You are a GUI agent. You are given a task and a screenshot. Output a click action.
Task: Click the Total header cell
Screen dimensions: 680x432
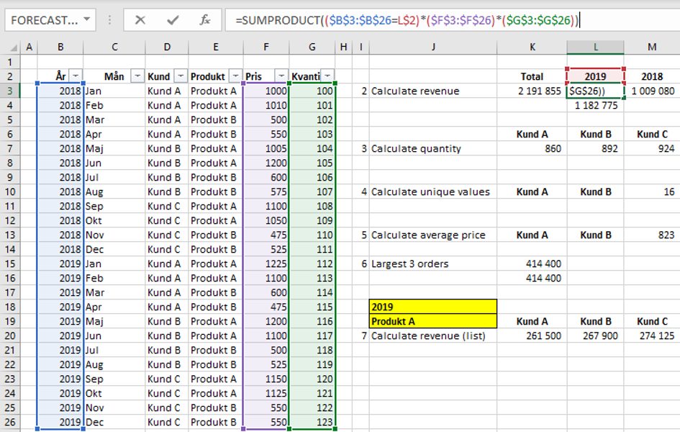532,76
